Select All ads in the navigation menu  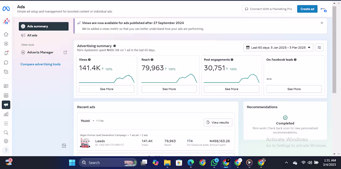32,36
